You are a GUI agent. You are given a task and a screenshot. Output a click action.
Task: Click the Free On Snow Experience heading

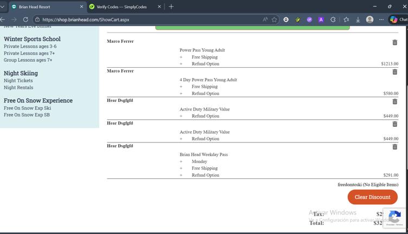click(38, 101)
